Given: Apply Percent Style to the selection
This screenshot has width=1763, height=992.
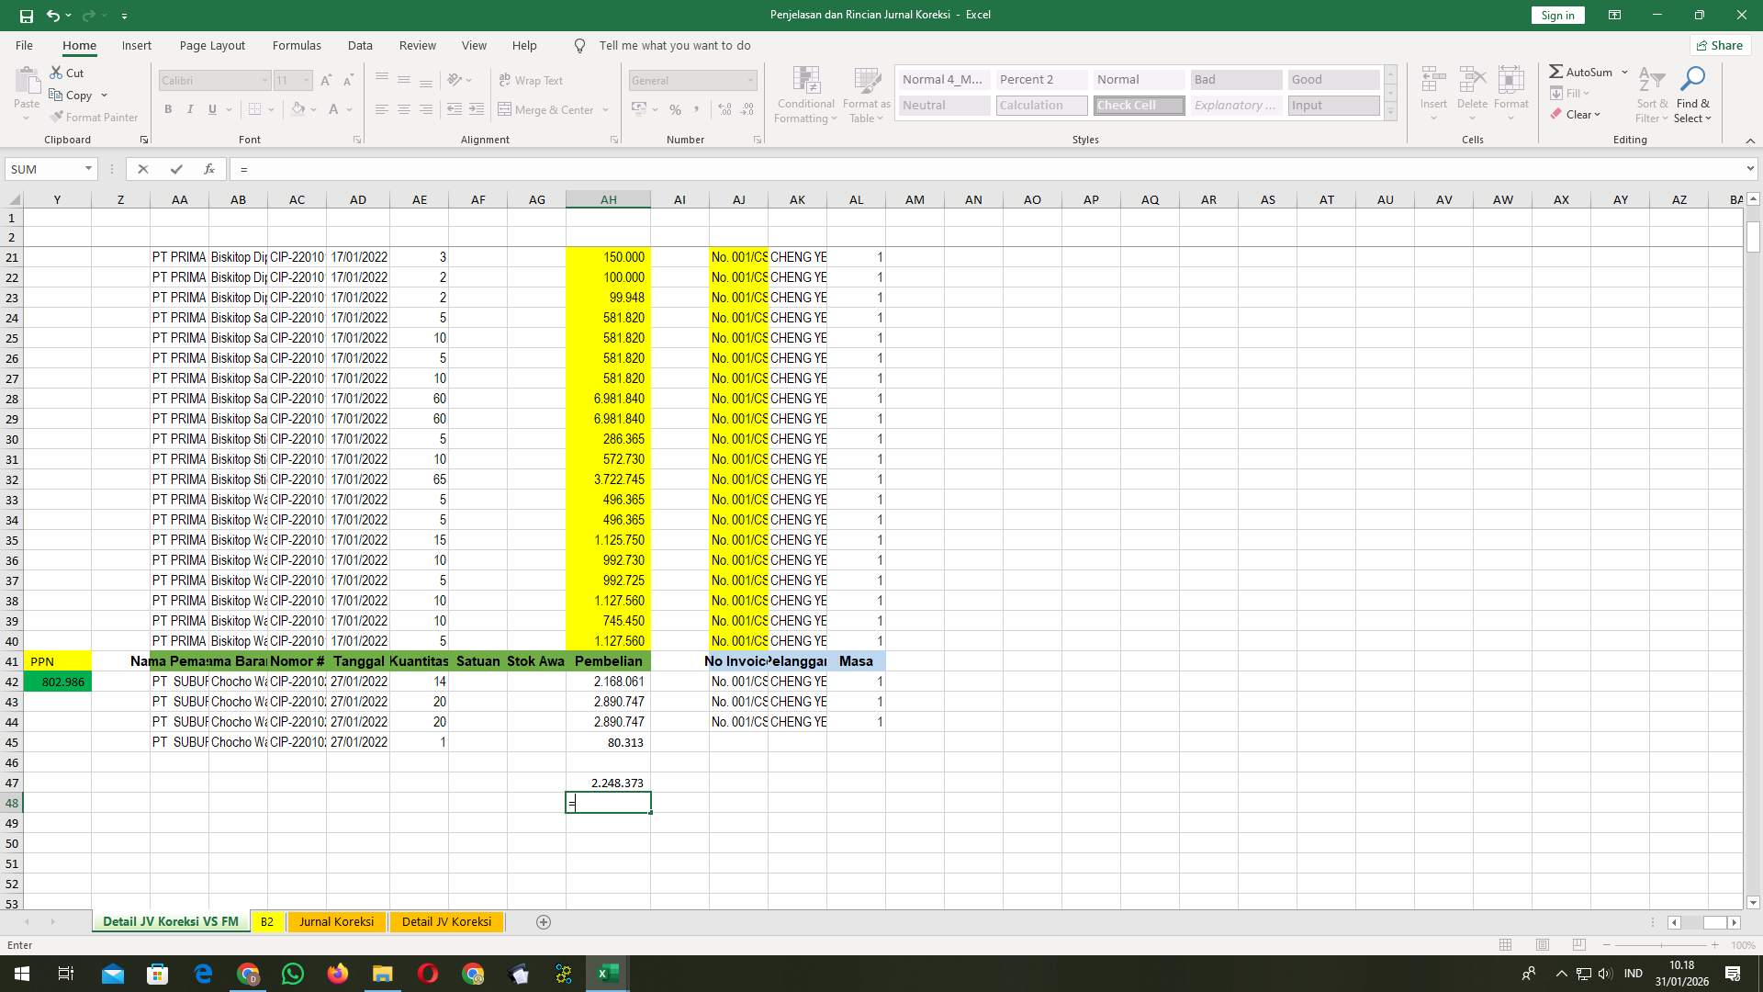Looking at the screenshot, I should click(675, 109).
